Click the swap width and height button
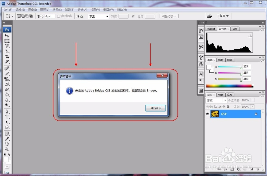The height and width of the screenshot is (176, 267). 133,16
